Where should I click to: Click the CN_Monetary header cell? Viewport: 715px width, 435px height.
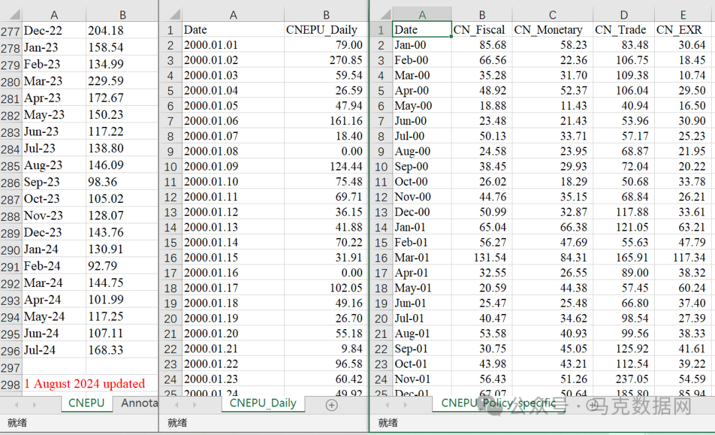[x=552, y=30]
